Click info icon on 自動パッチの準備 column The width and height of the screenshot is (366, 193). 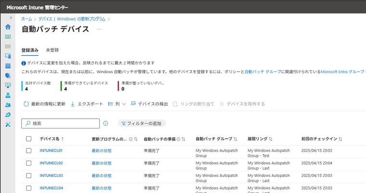click(x=178, y=139)
